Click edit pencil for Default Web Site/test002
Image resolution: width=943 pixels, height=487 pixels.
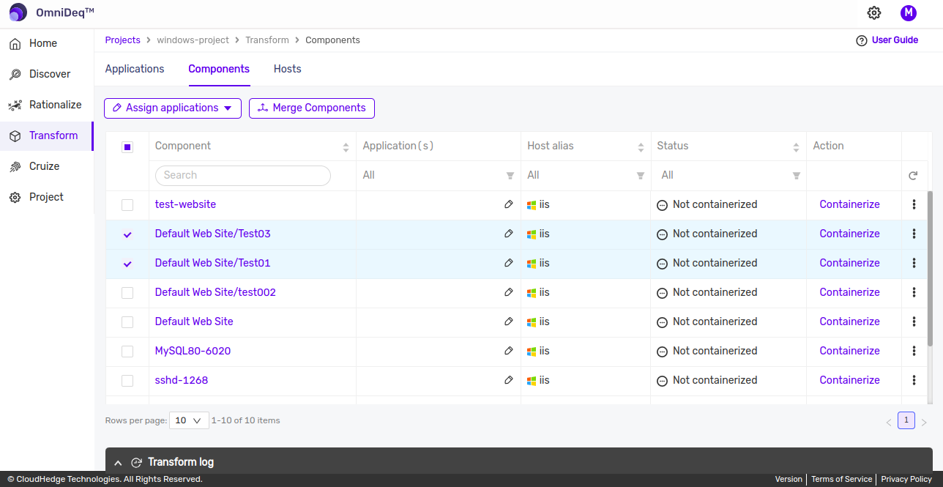509,292
